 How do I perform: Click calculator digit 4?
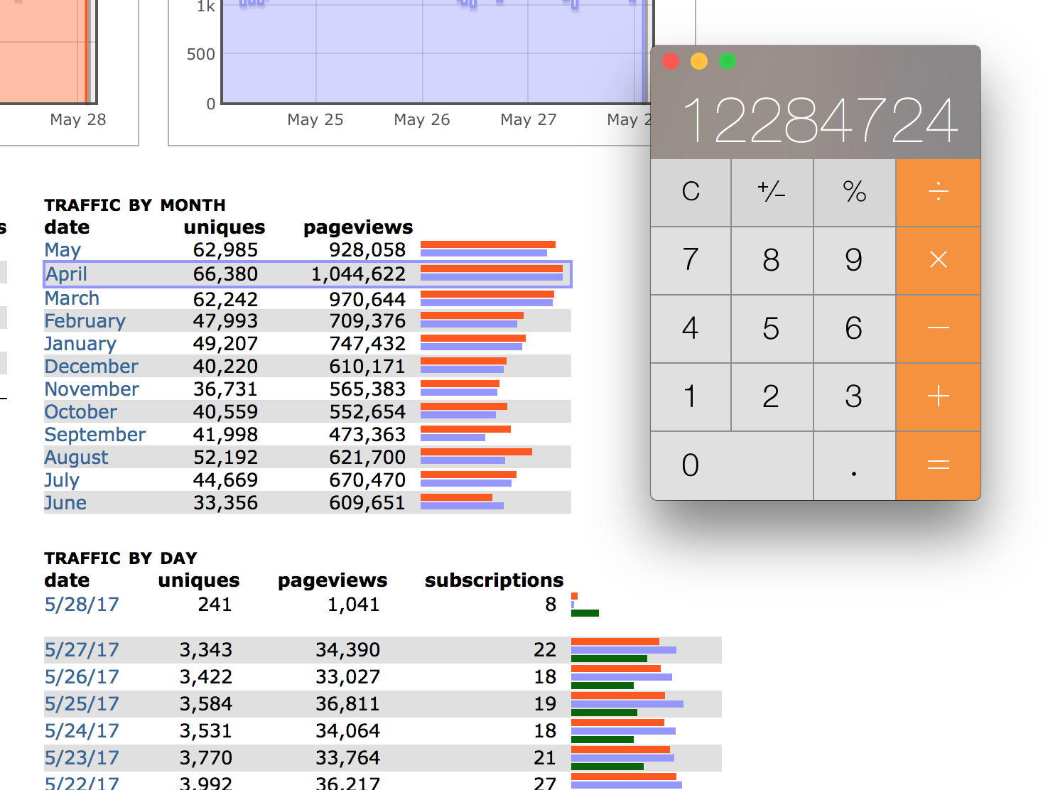click(x=691, y=328)
